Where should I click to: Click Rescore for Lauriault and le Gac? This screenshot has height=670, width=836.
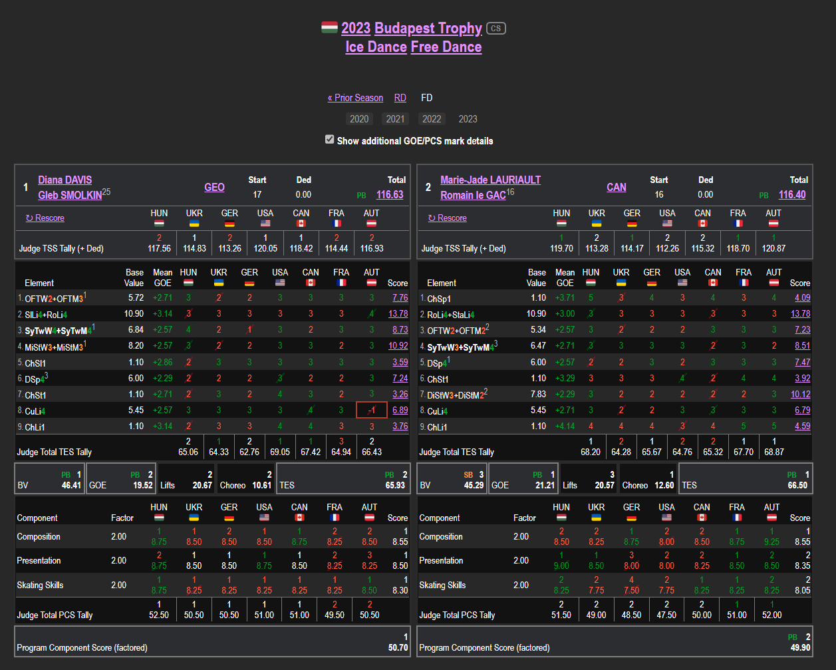click(448, 218)
